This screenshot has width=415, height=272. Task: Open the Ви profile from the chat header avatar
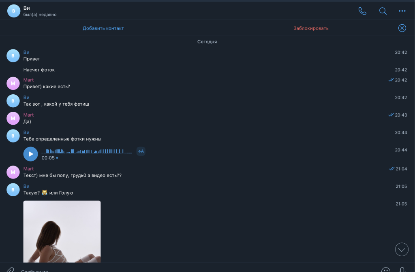pyautogui.click(x=13, y=11)
